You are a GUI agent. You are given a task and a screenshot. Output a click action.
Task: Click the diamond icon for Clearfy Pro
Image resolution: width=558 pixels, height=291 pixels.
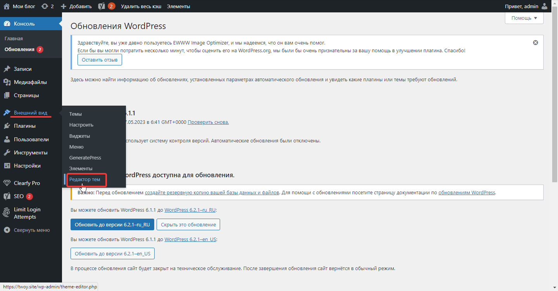click(7, 183)
